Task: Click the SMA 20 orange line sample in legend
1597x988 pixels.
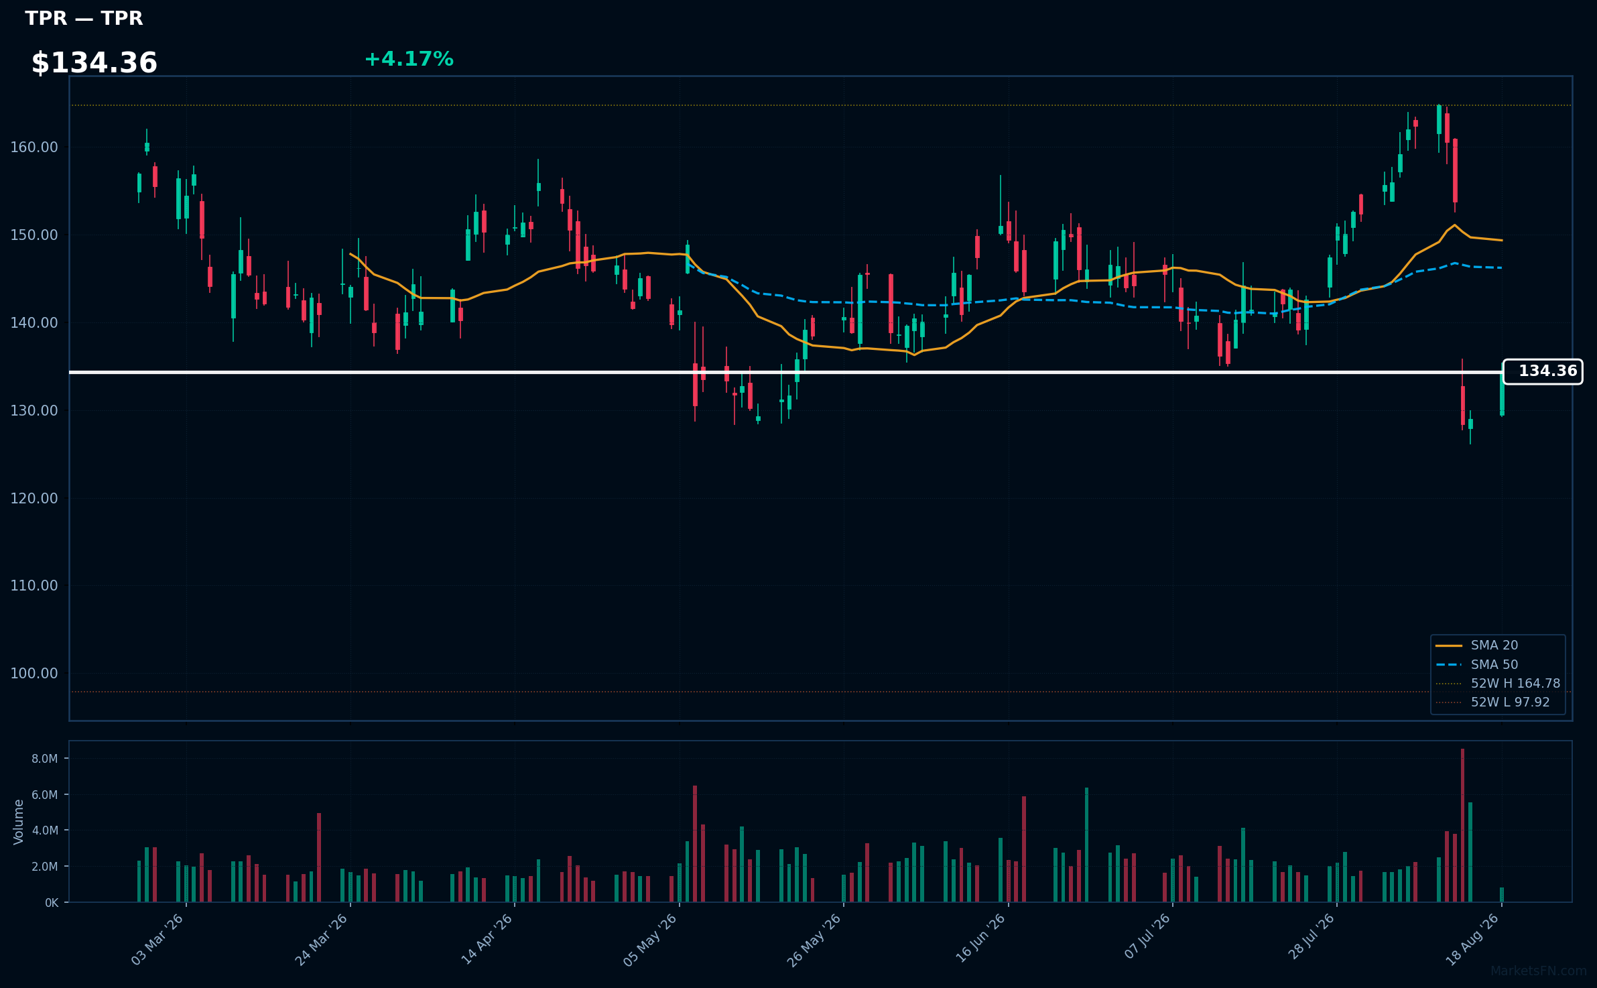Action: (x=1449, y=645)
